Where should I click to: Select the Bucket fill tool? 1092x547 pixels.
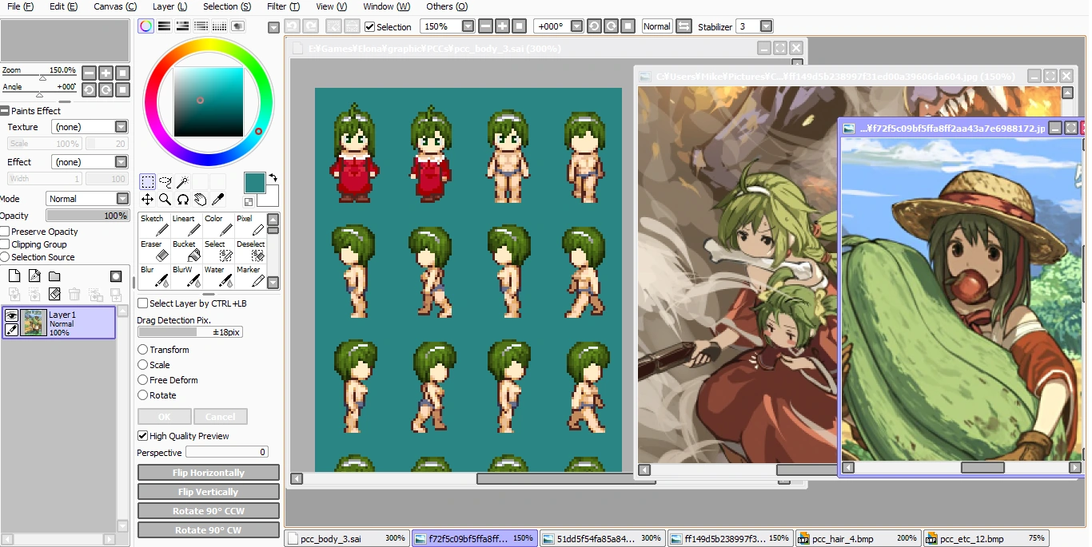188,250
